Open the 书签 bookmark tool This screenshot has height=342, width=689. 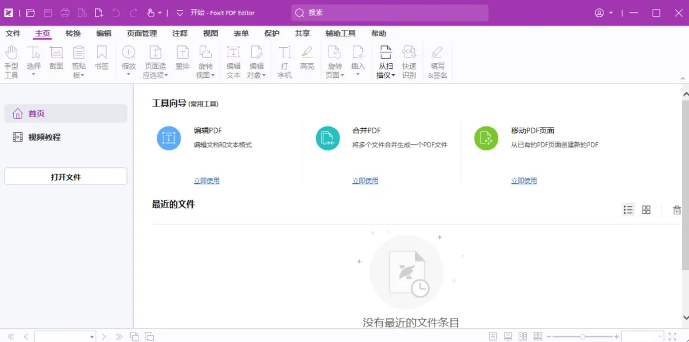(x=102, y=57)
